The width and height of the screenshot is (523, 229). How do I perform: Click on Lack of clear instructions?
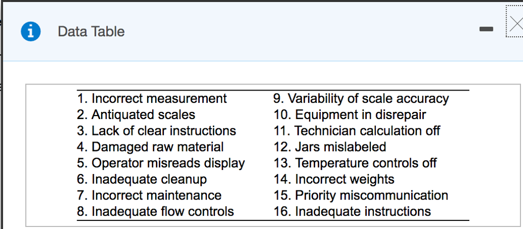click(156, 131)
